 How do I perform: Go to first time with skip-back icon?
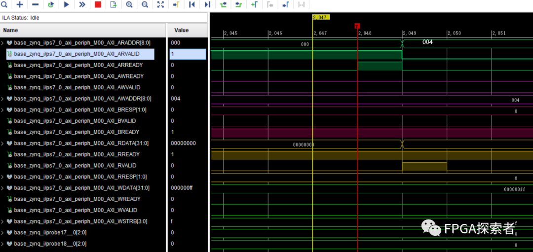tap(192, 4)
